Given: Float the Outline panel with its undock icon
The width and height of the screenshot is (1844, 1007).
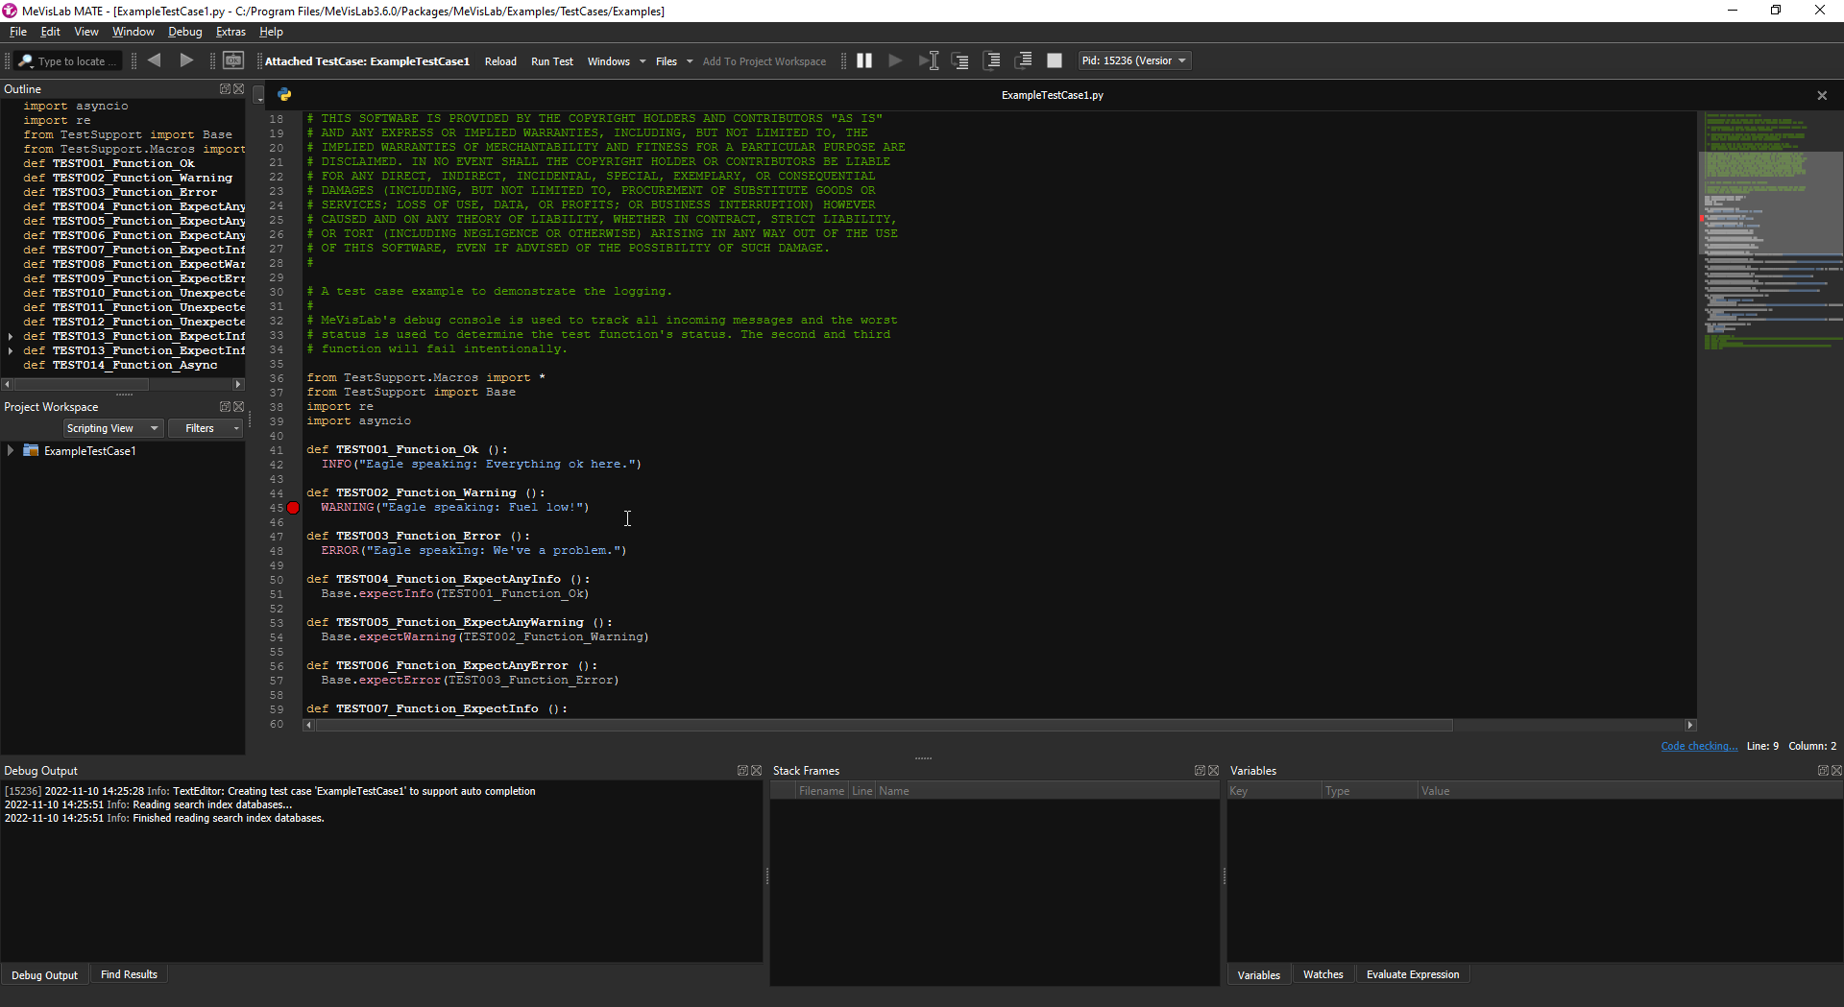Looking at the screenshot, I should pos(225,89).
